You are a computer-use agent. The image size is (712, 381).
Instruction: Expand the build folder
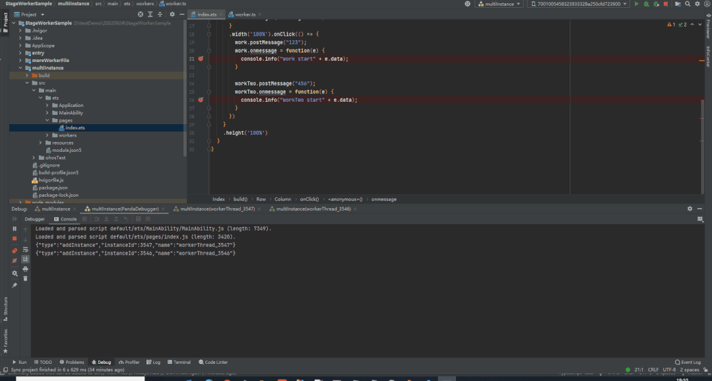27,75
